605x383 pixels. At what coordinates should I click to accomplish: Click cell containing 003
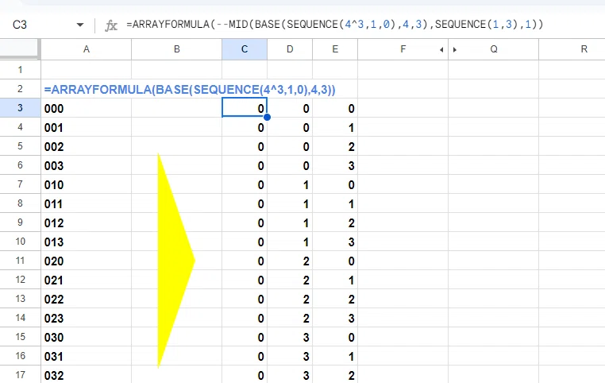(x=86, y=165)
